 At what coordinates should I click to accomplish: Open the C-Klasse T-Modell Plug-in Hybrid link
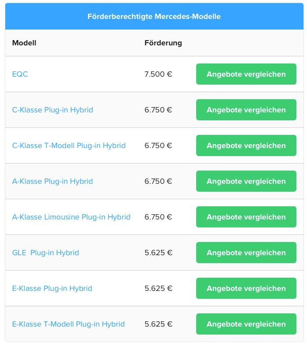[x=69, y=145]
